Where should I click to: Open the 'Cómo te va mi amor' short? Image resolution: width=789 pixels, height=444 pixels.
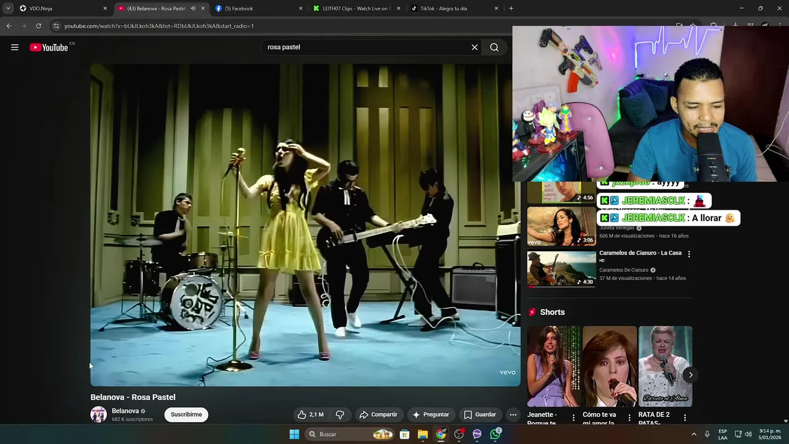(x=609, y=366)
